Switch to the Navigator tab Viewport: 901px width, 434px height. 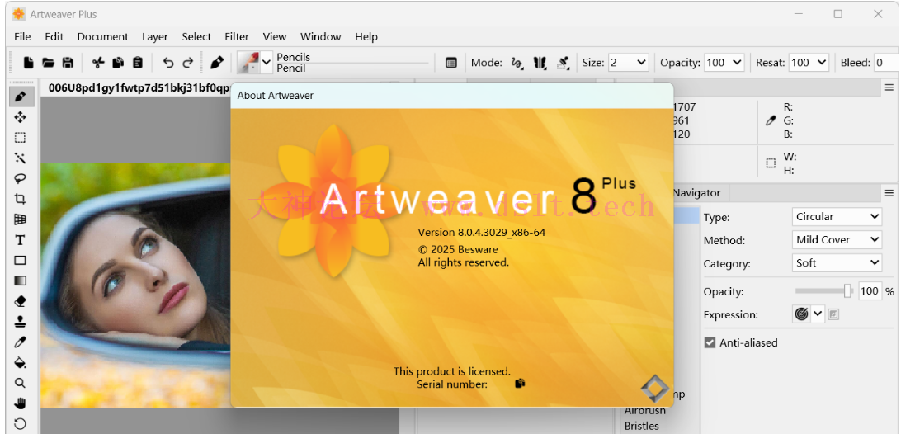[696, 192]
